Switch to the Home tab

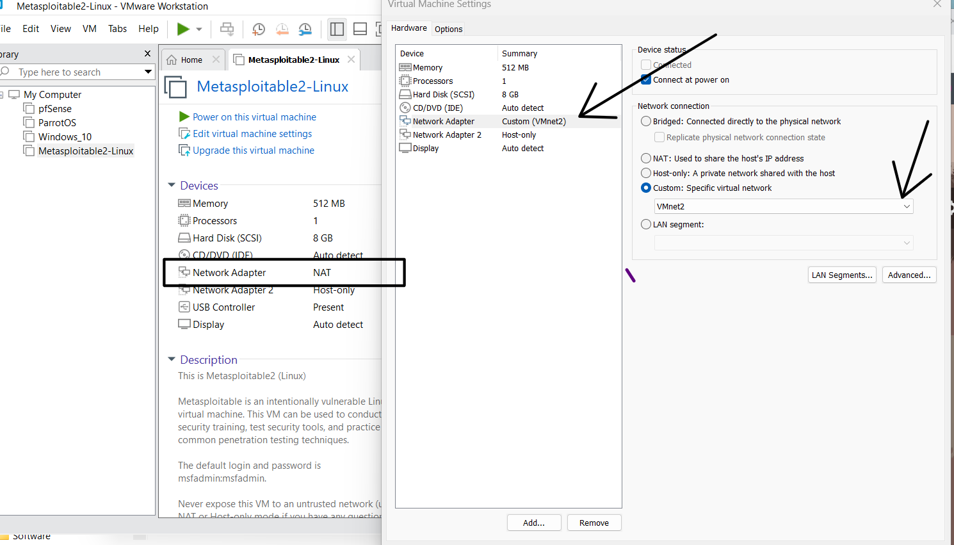(191, 60)
